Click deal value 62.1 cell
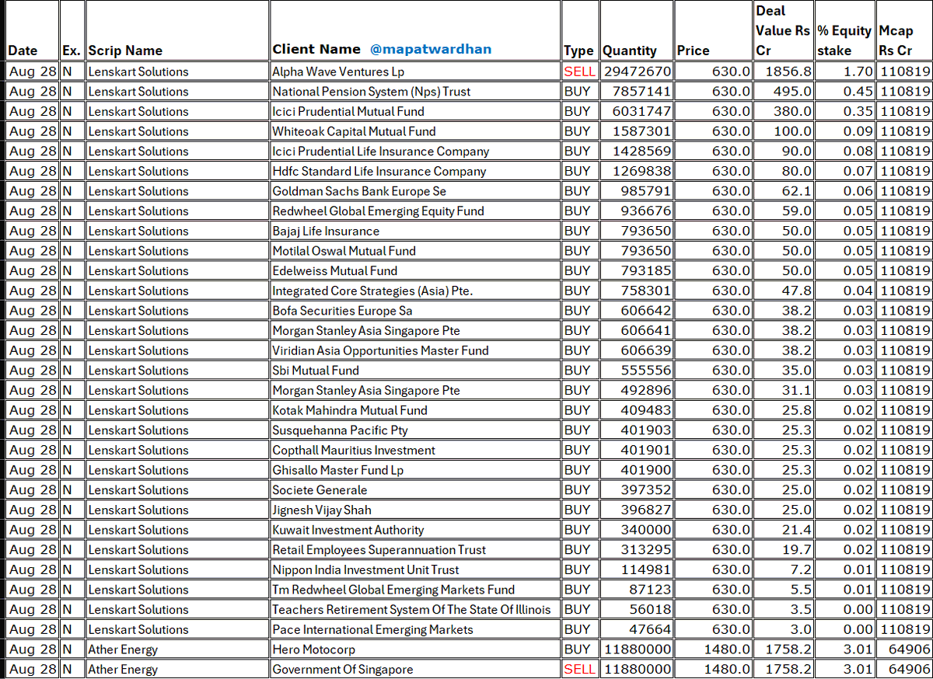This screenshot has height=679, width=933. [x=783, y=191]
